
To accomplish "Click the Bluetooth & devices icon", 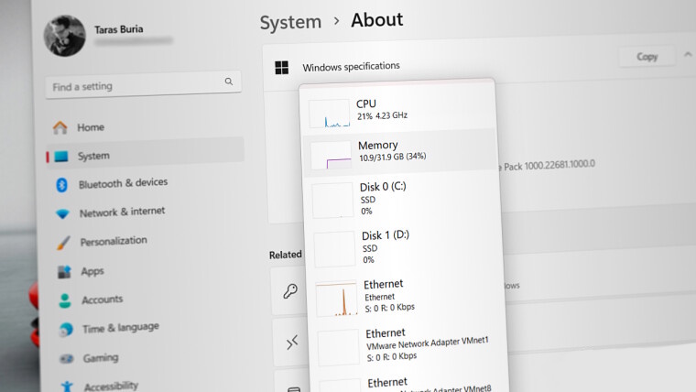I will pyautogui.click(x=62, y=184).
